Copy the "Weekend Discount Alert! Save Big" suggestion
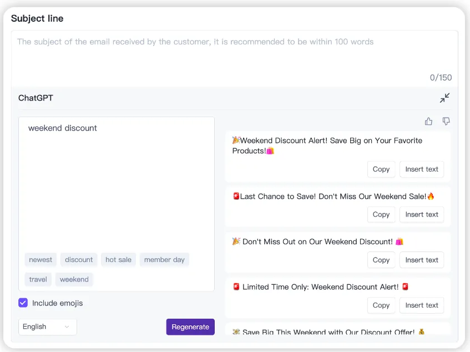Screen dimensions: 470x352 381,169
